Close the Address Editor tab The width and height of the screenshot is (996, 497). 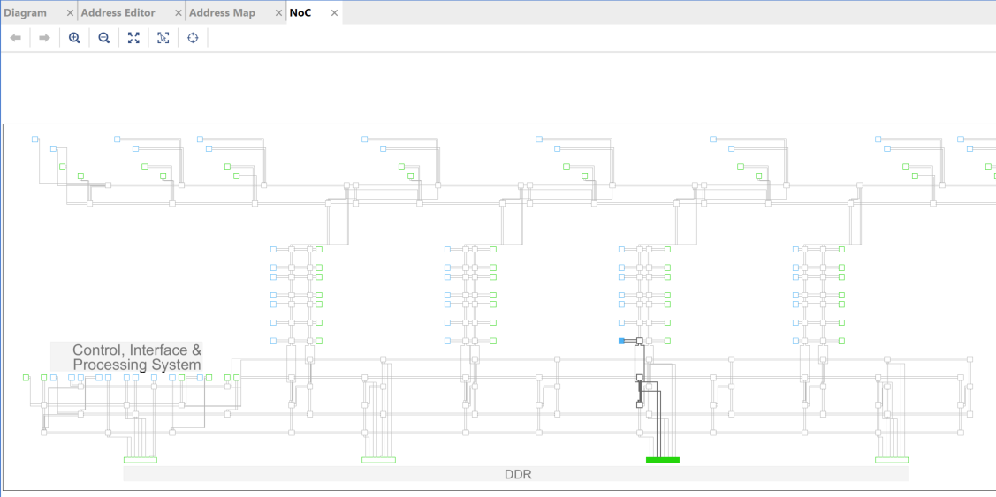(178, 12)
